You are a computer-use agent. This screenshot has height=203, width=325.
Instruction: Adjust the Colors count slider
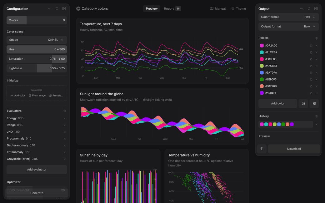[x=37, y=20]
